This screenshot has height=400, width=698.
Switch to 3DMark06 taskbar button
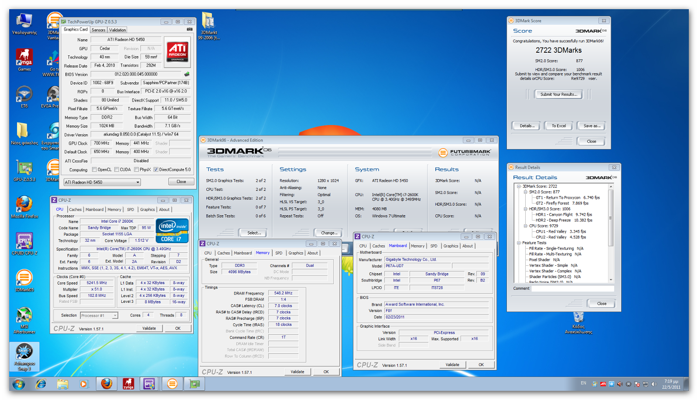point(172,384)
